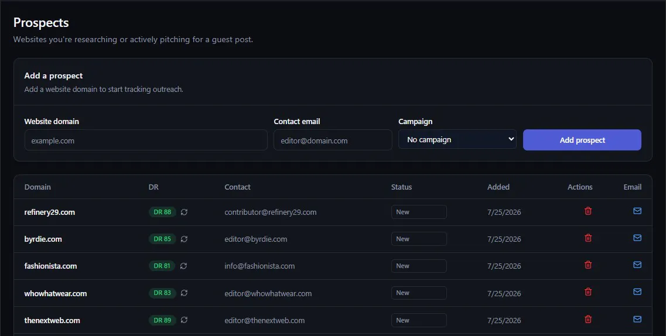Open the Campaign dropdown
666x336 pixels.
(457, 139)
